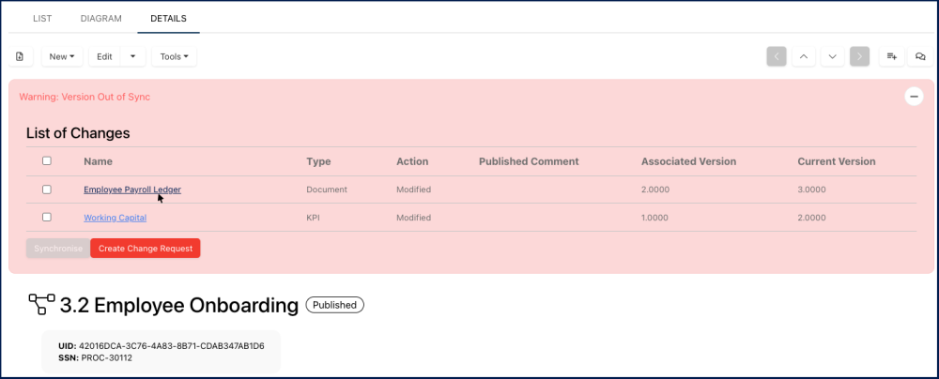Open the Working Capital link
This screenshot has height=379, width=939.
coord(115,218)
